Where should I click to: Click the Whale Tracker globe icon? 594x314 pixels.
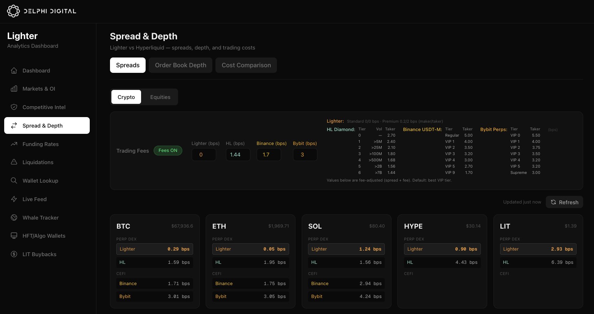click(x=14, y=218)
